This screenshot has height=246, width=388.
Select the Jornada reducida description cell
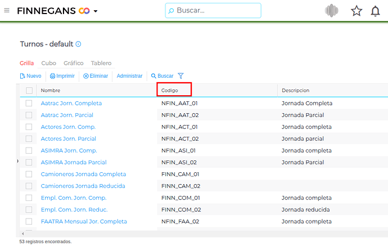pyautogui.click(x=305, y=209)
